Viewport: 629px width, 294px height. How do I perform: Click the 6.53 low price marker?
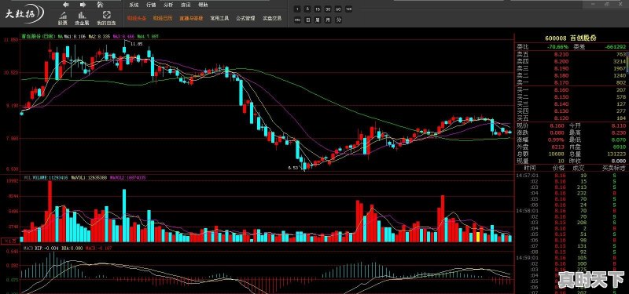(x=292, y=168)
